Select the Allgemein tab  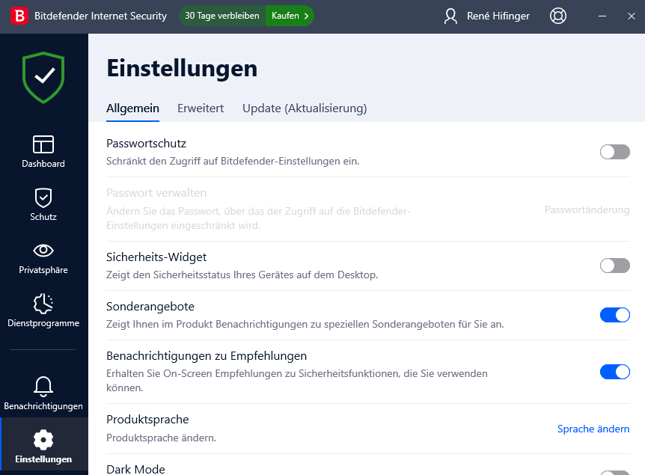132,108
